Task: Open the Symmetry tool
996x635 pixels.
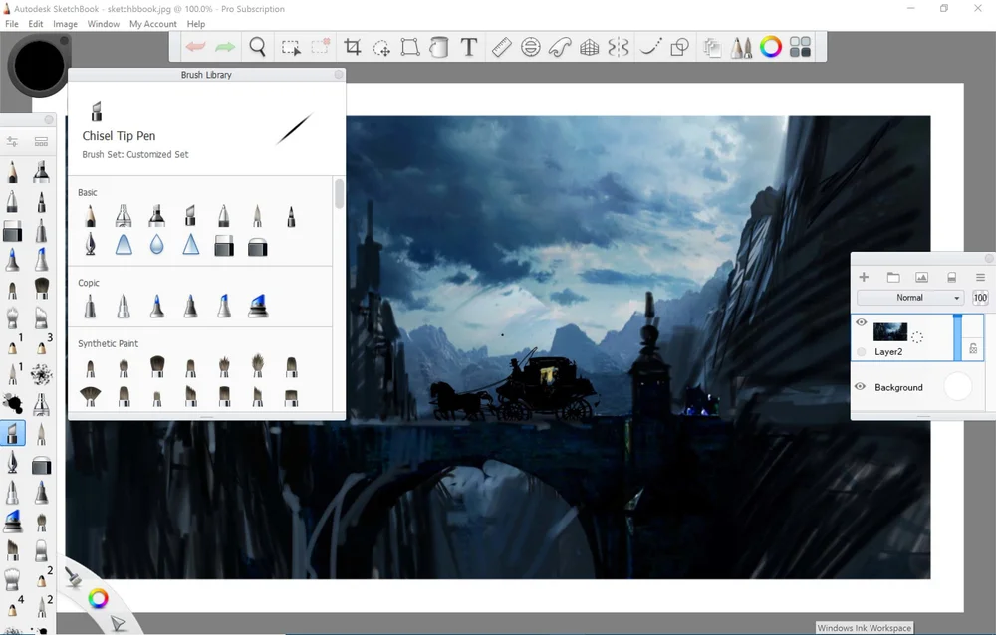Action: pos(619,47)
